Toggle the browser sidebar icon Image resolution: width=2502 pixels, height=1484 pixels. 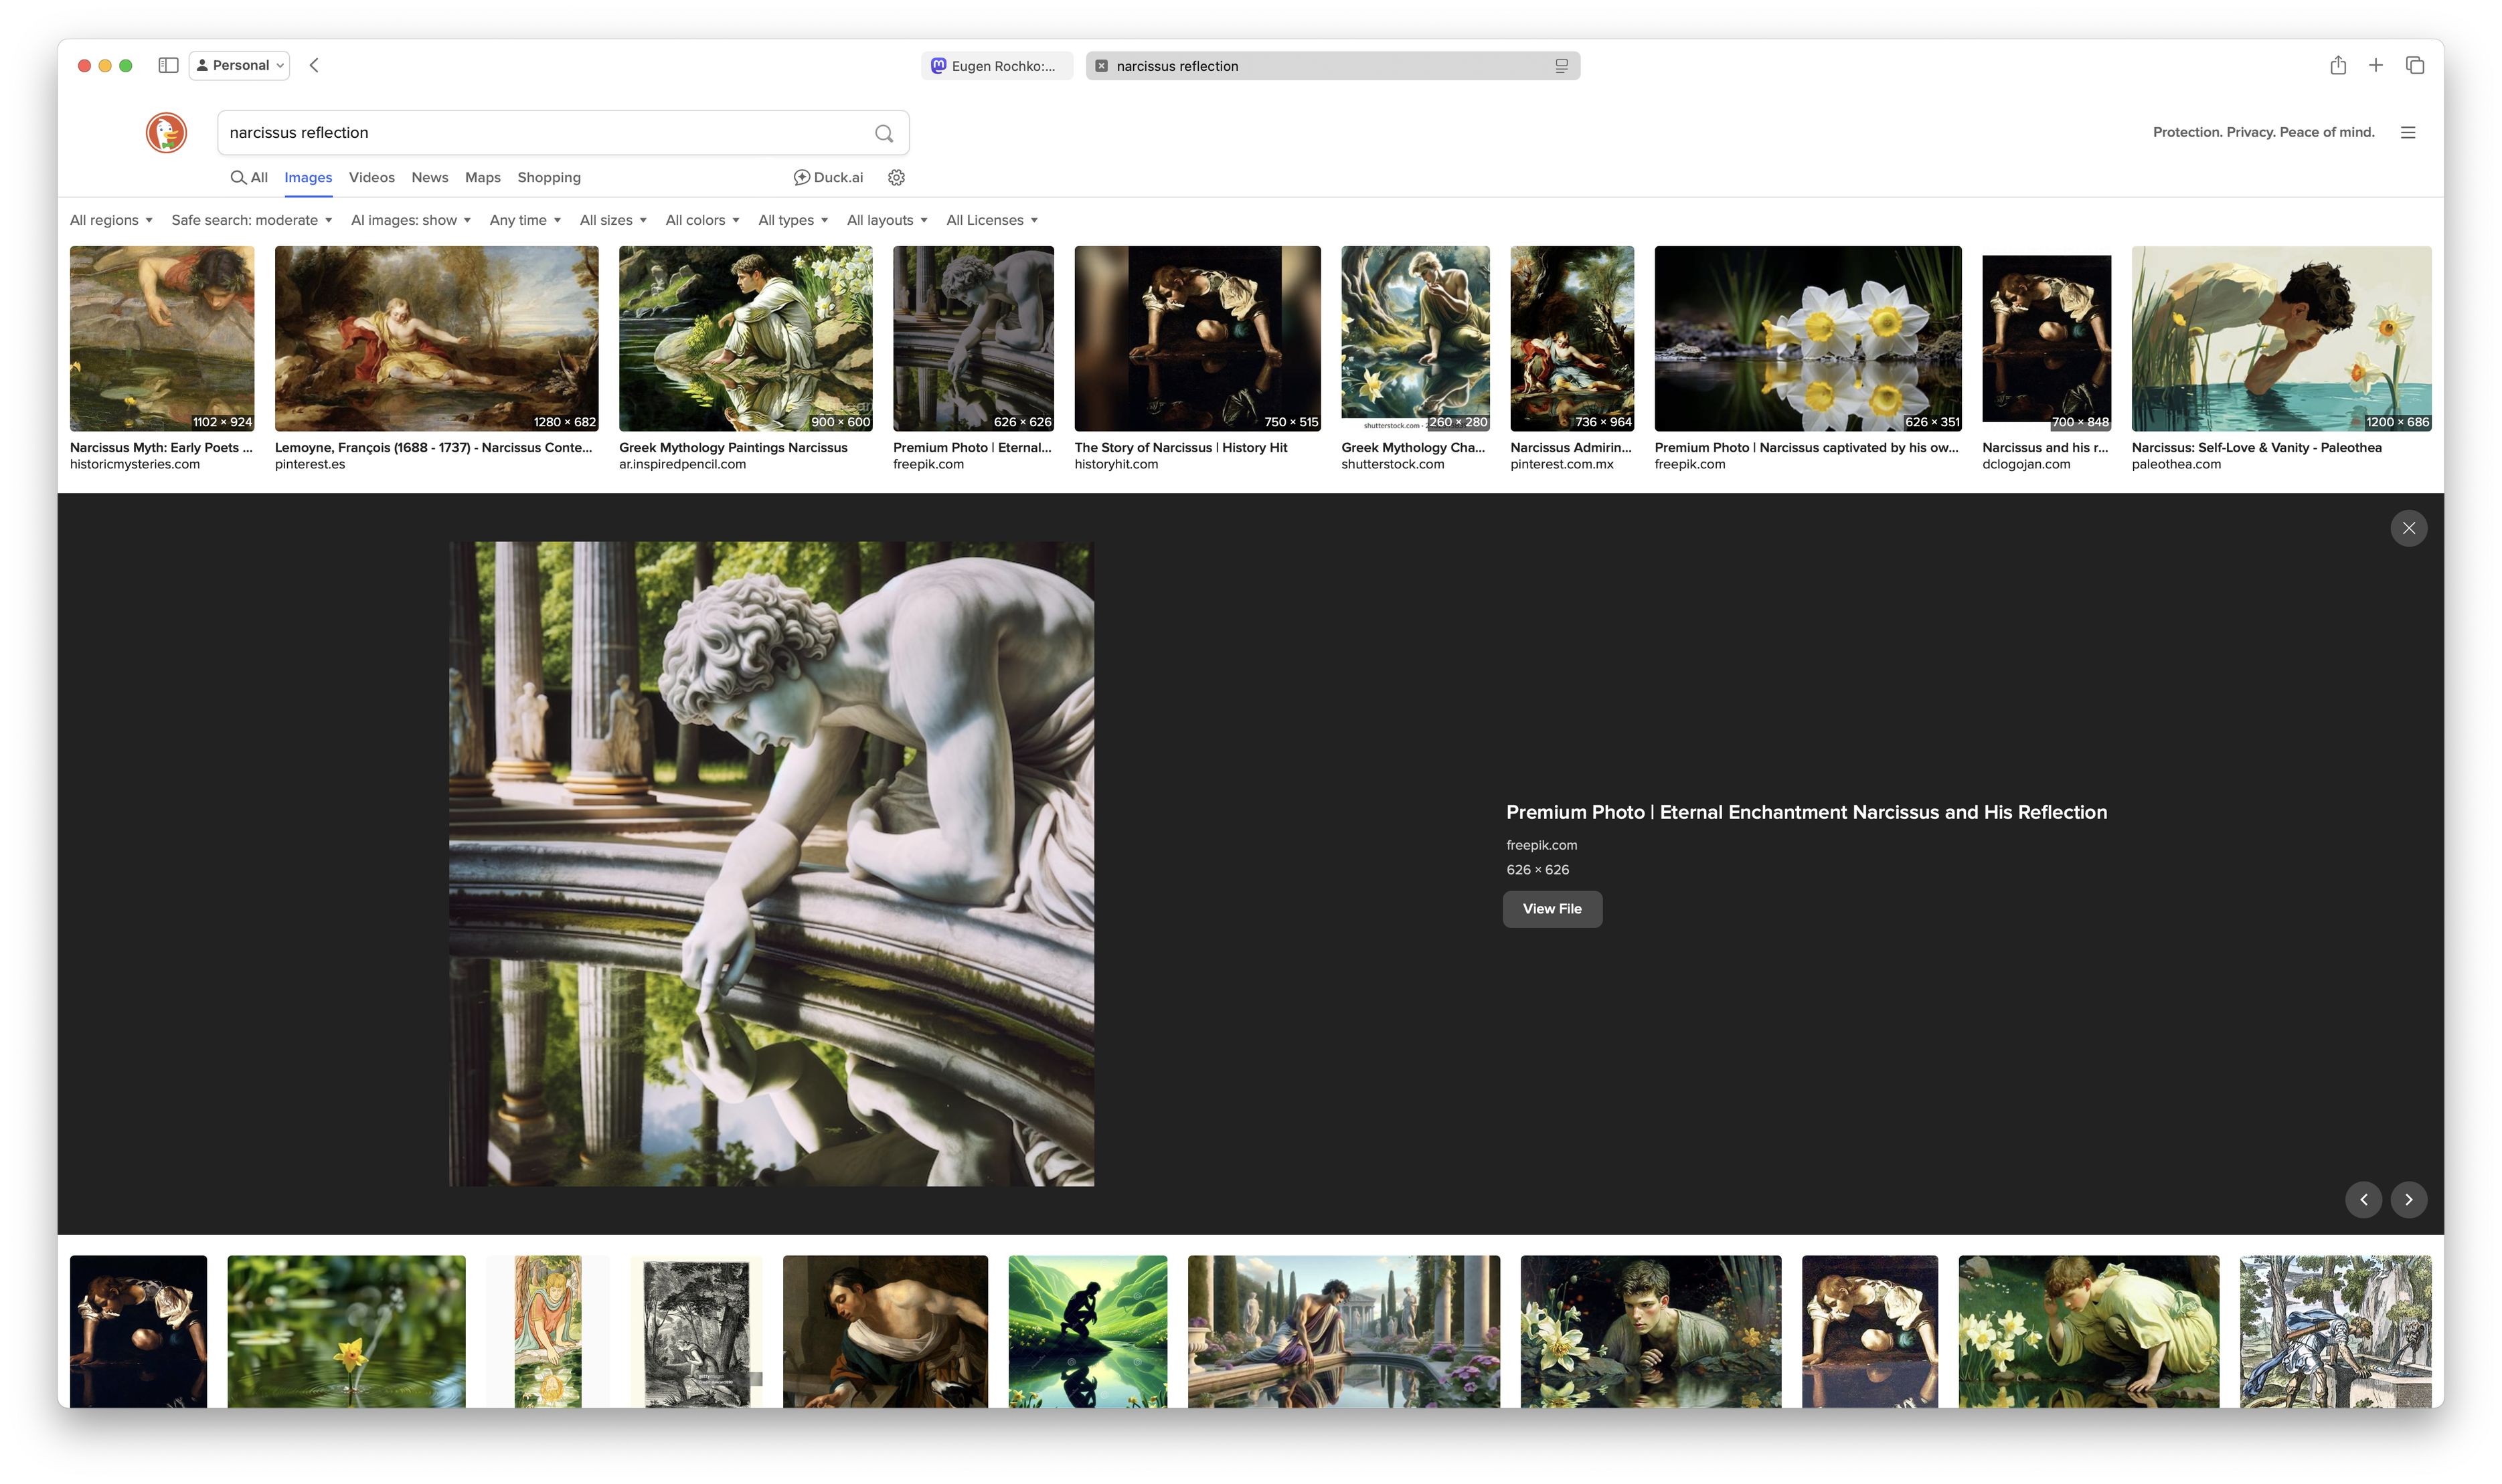pyautogui.click(x=168, y=65)
